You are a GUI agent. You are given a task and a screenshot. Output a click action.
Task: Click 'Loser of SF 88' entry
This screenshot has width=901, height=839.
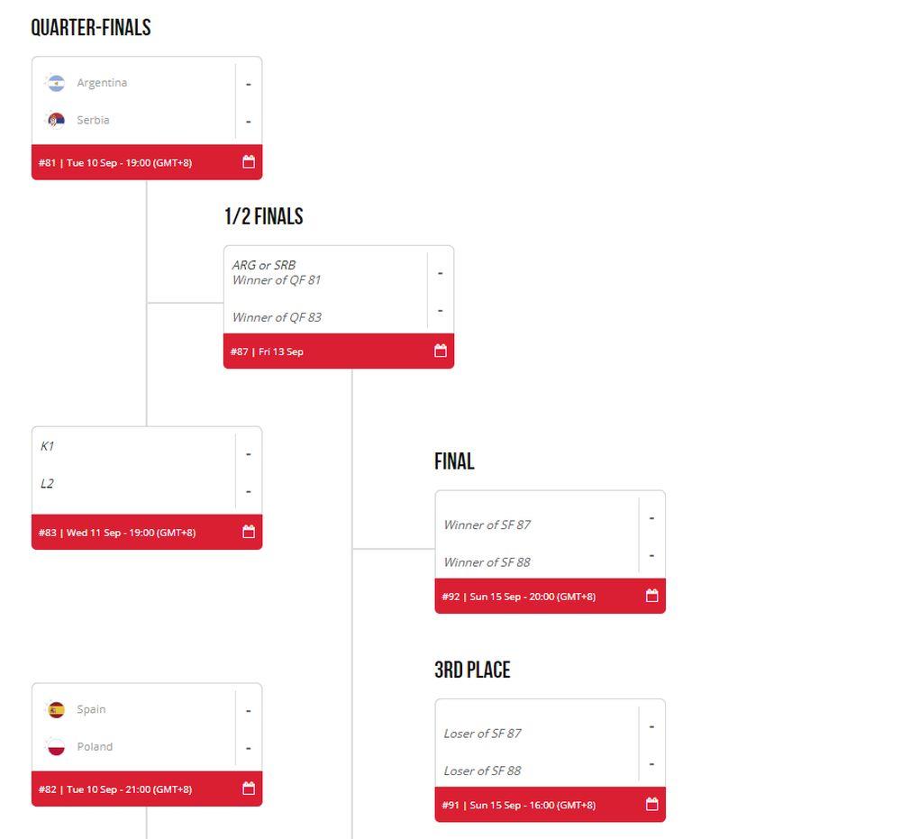click(x=482, y=771)
